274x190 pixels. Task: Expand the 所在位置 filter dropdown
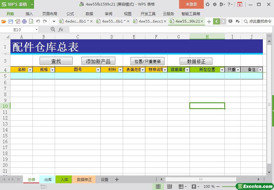pos(222,70)
